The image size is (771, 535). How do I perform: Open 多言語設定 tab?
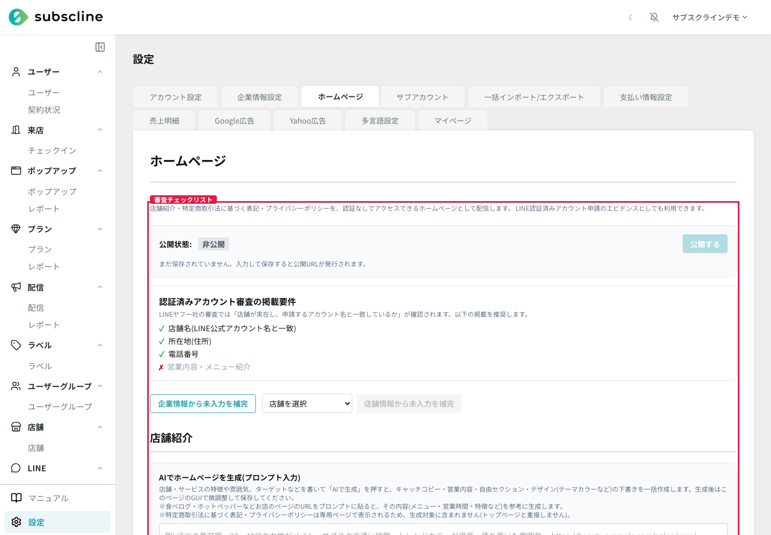(x=380, y=120)
